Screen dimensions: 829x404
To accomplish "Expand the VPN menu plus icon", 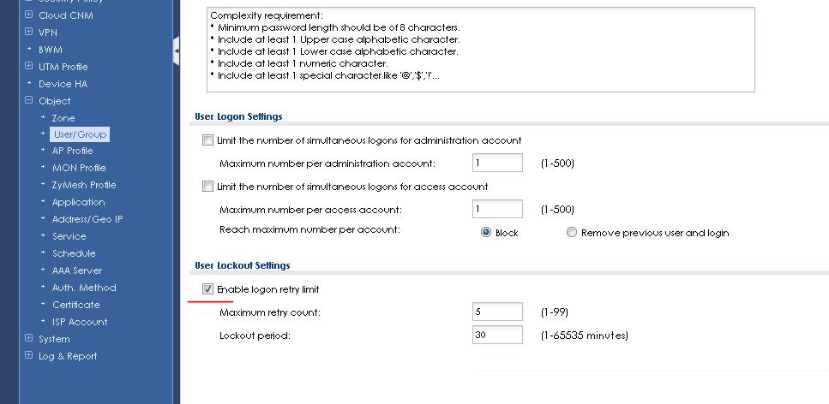I will click(29, 33).
